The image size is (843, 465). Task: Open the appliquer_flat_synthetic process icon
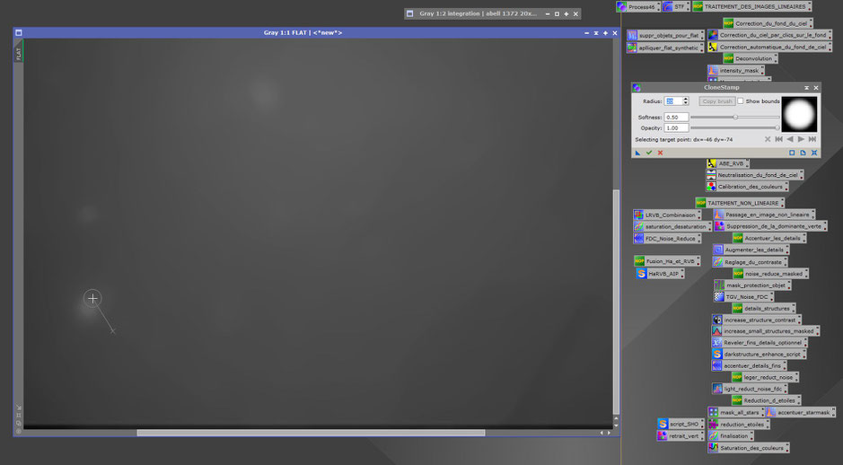pyautogui.click(x=665, y=48)
